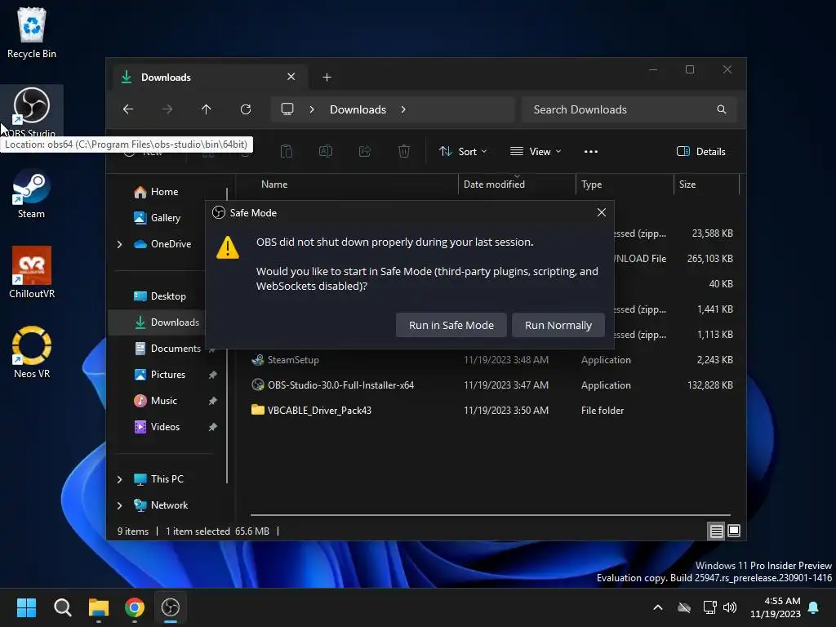Screen dimensions: 836x627
Task: Expand chevron after Downloads in address bar
Action: tap(403, 109)
